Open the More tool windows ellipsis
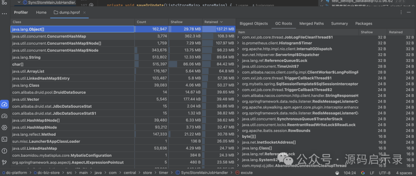 pos(4,14)
